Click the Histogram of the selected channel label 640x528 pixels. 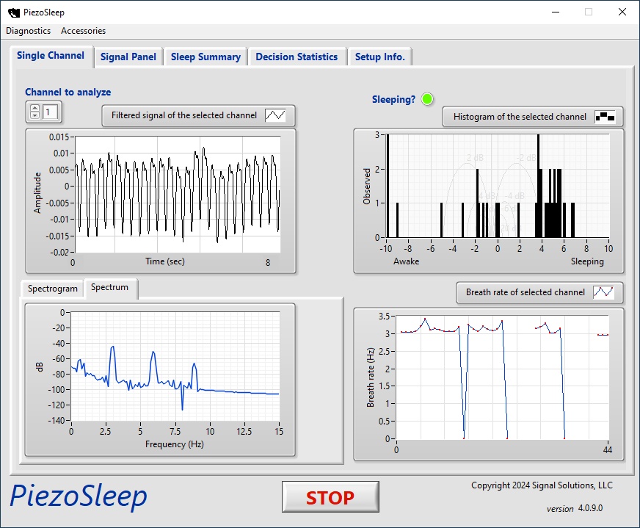[520, 117]
